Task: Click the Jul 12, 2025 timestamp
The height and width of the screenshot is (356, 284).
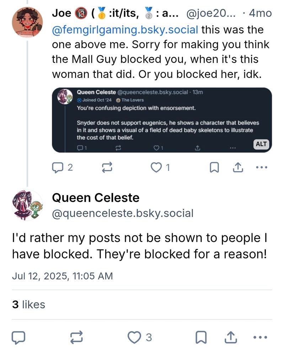Action: [62, 276]
